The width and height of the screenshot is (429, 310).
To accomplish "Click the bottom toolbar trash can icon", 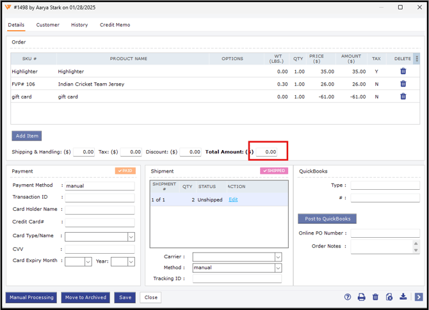I will click(x=375, y=297).
